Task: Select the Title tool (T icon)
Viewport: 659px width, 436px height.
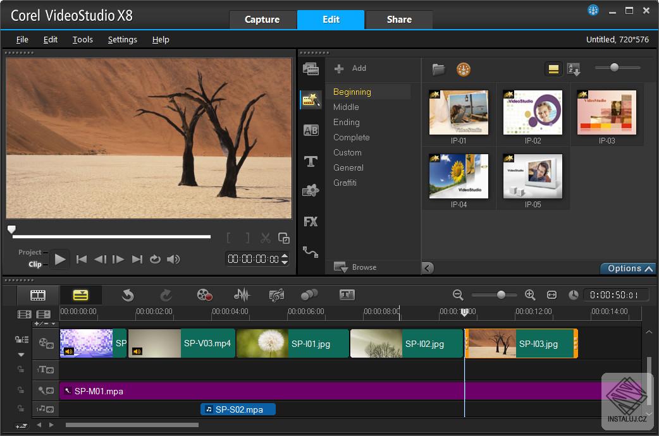Action: point(311,162)
